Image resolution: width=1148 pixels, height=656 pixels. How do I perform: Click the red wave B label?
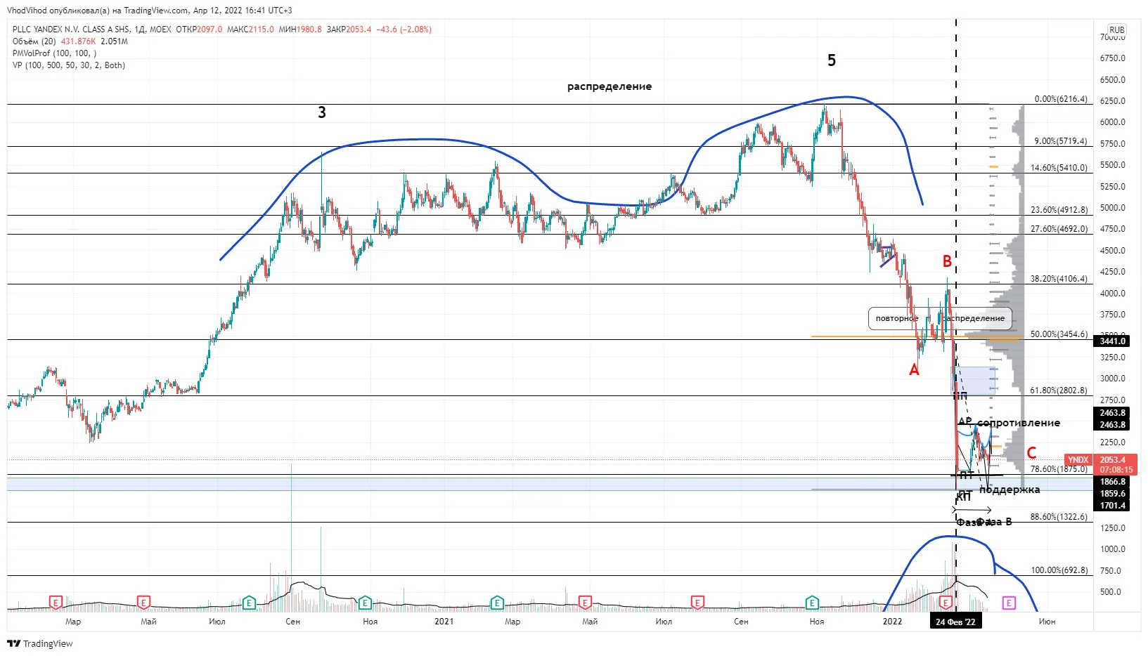click(x=947, y=262)
